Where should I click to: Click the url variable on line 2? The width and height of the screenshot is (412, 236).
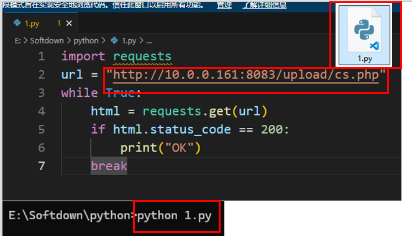(72, 75)
